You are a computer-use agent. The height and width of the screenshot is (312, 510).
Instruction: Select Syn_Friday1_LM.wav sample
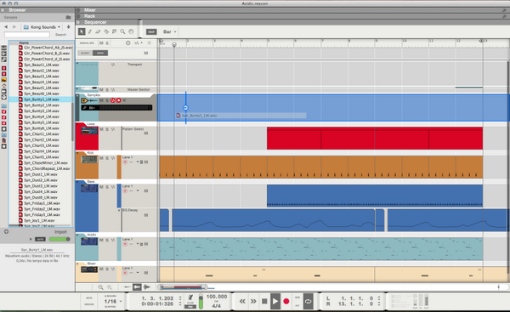[x=42, y=203]
